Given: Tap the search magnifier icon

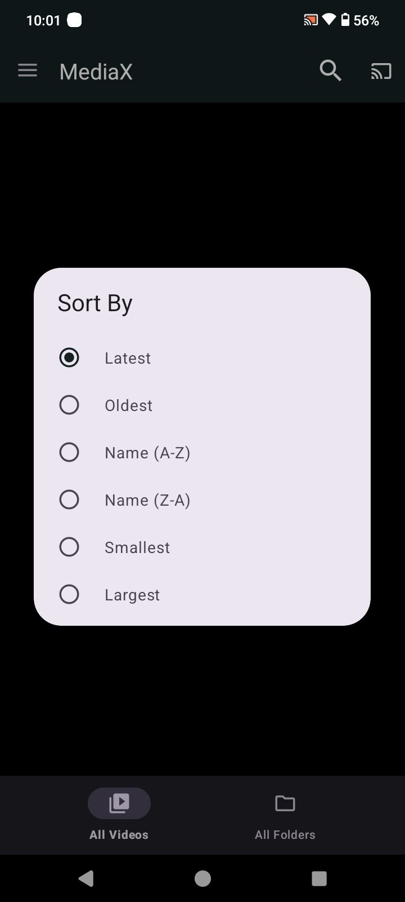Looking at the screenshot, I should pyautogui.click(x=331, y=71).
